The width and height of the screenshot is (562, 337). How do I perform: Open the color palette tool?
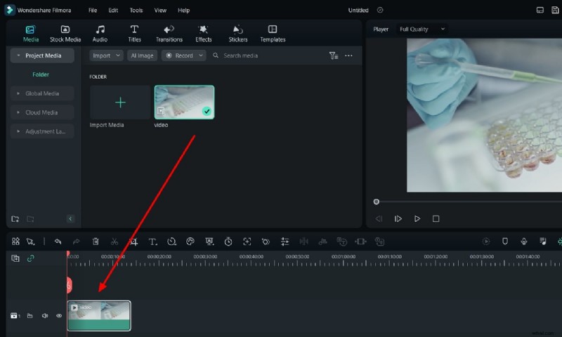[x=190, y=242]
